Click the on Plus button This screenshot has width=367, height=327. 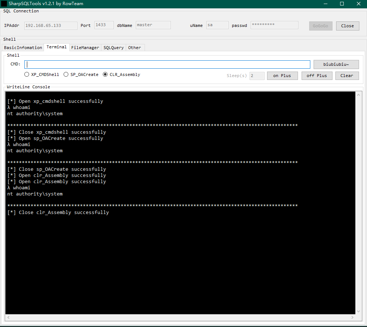282,76
